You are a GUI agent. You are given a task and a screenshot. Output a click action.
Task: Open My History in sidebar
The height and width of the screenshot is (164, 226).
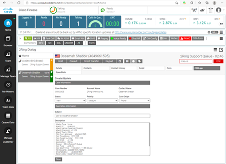coord(8,85)
